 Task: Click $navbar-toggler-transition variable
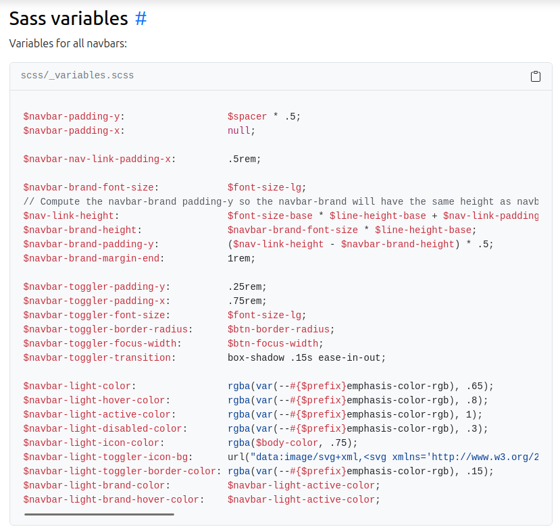[x=97, y=358]
